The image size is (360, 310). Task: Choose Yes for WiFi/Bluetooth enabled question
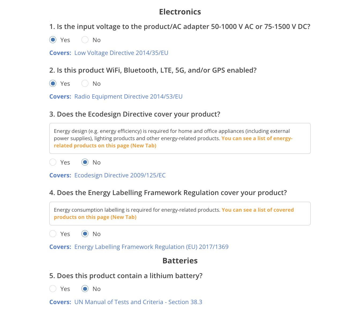[53, 84]
